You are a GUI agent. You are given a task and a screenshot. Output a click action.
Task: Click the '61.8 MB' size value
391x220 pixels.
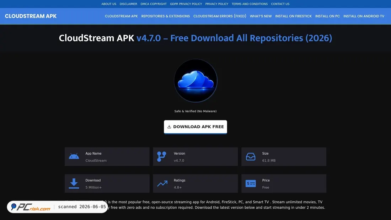coord(269,161)
